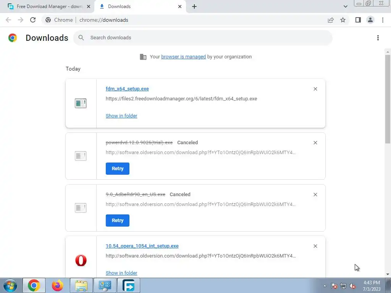Viewport: 391px width, 293px height.
Task: Expand the tab search chevron
Action: (345, 6)
